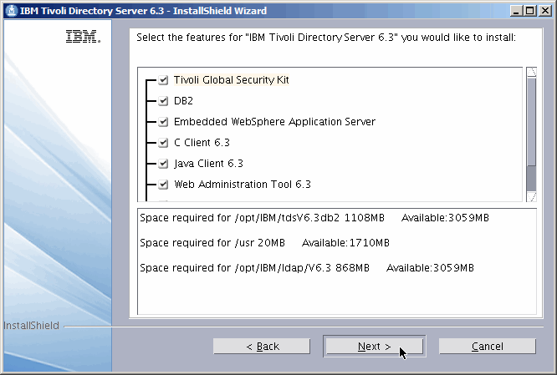Click the IBM logo in the banner
This screenshot has height=375, width=557.
pos(83,38)
